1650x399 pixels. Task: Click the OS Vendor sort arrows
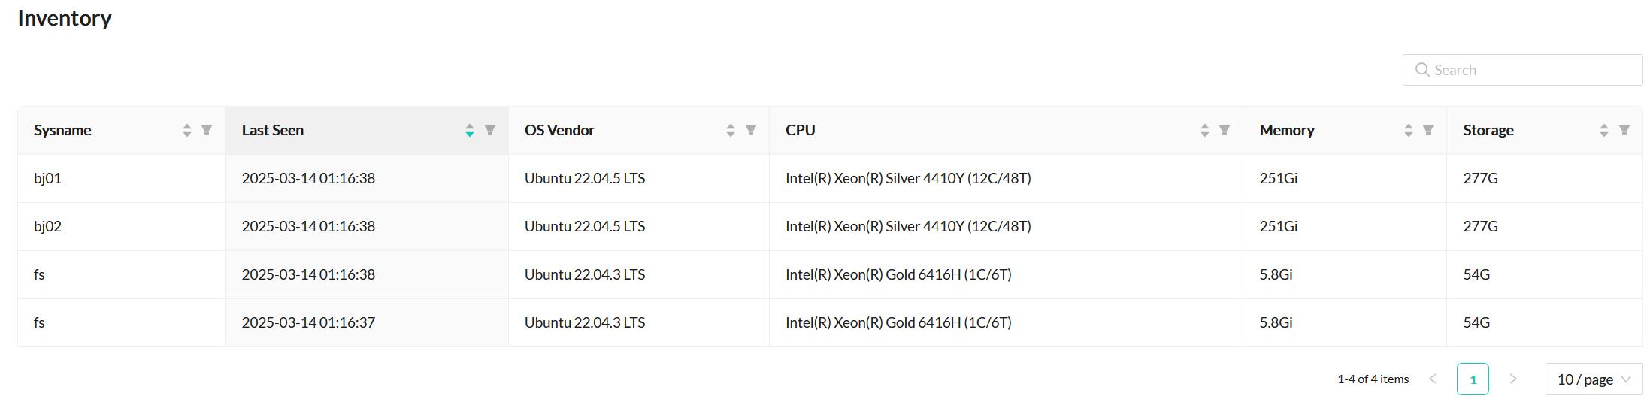tap(731, 130)
